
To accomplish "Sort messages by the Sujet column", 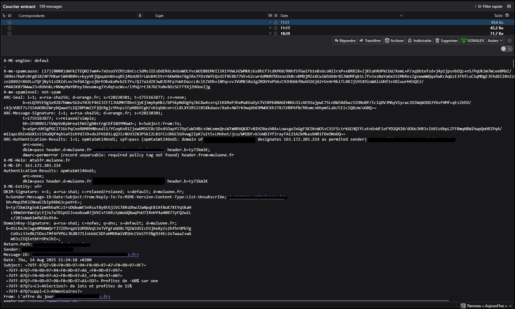I will 159,15.
